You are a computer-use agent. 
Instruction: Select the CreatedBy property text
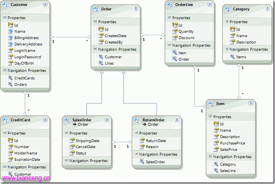[x=114, y=42]
